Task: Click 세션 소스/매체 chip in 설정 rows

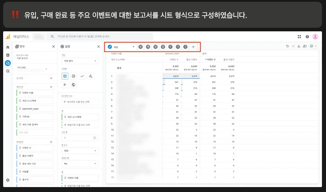Action: (x=80, y=117)
